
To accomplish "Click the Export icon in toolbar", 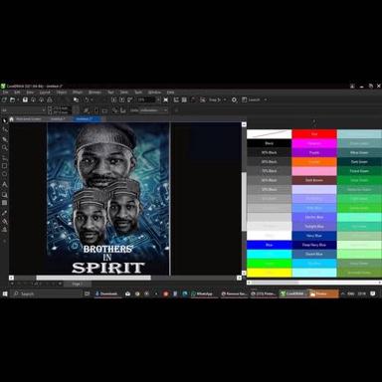I will tap(121, 99).
